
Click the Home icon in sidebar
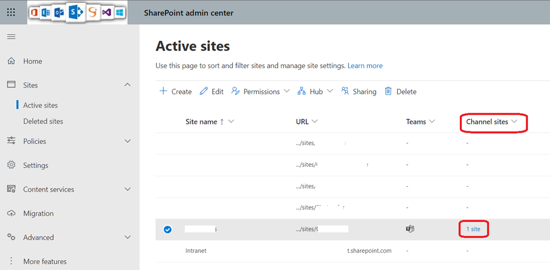pyautogui.click(x=11, y=61)
